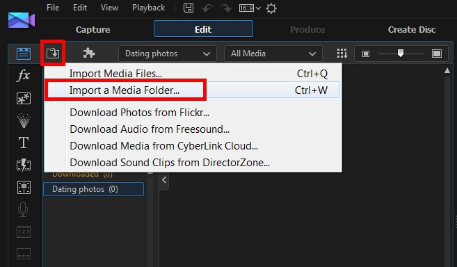Click the Import Media icon
Viewport: 457px width, 267px height.
click(x=53, y=53)
